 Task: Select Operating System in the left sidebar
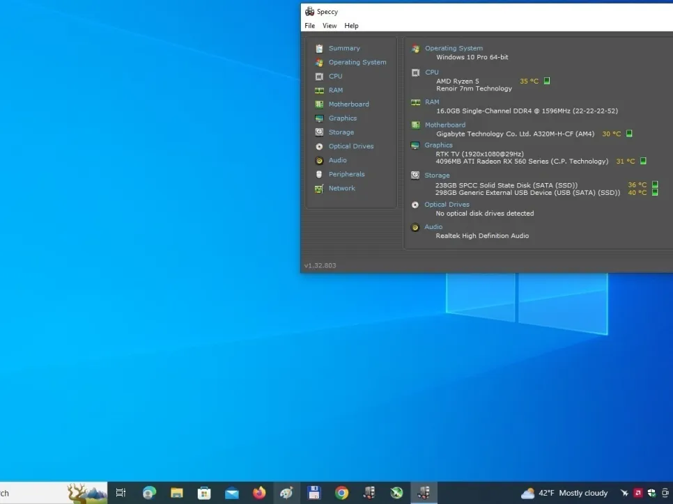click(357, 62)
